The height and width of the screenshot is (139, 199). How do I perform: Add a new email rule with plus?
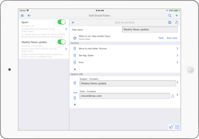177,16
